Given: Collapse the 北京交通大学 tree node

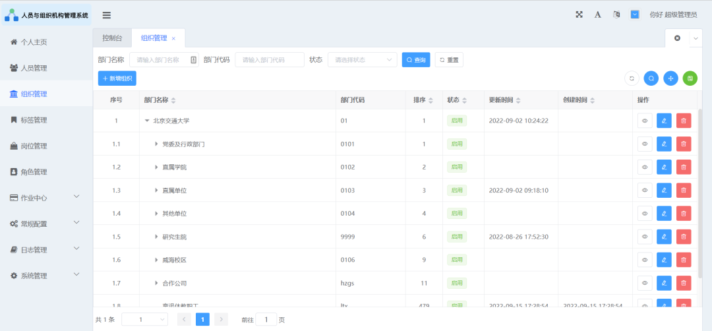Looking at the screenshot, I should tap(146, 121).
